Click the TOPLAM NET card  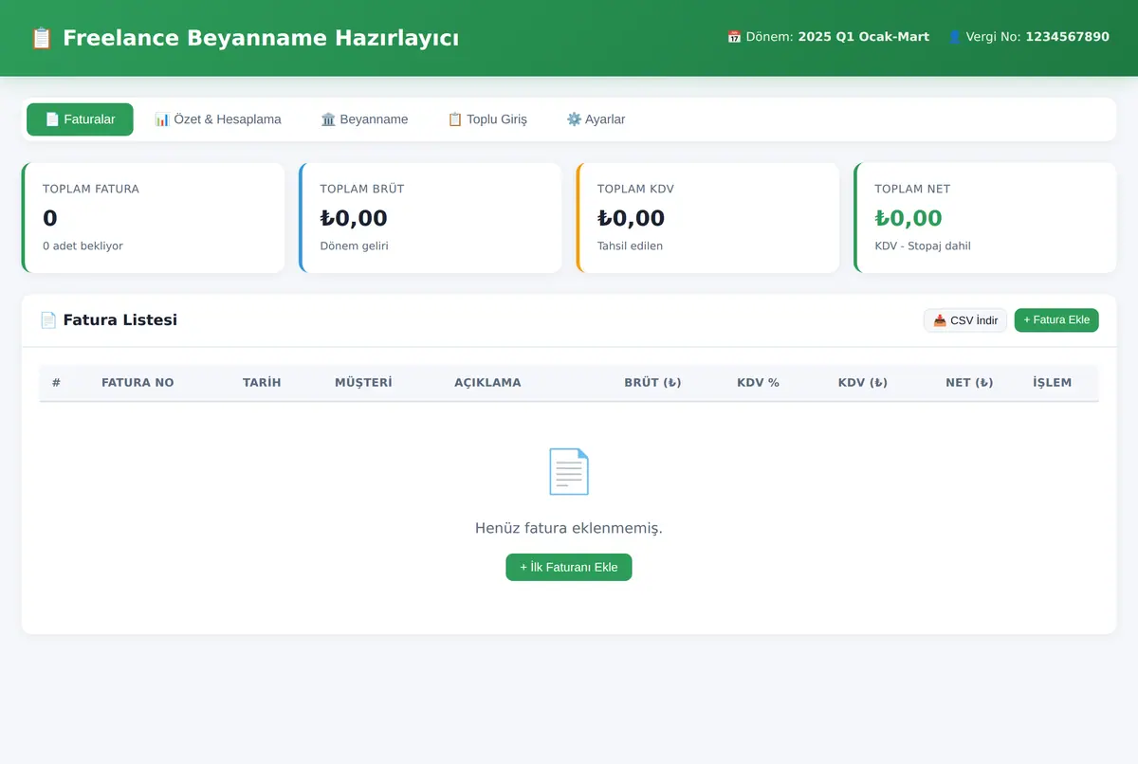pos(985,218)
